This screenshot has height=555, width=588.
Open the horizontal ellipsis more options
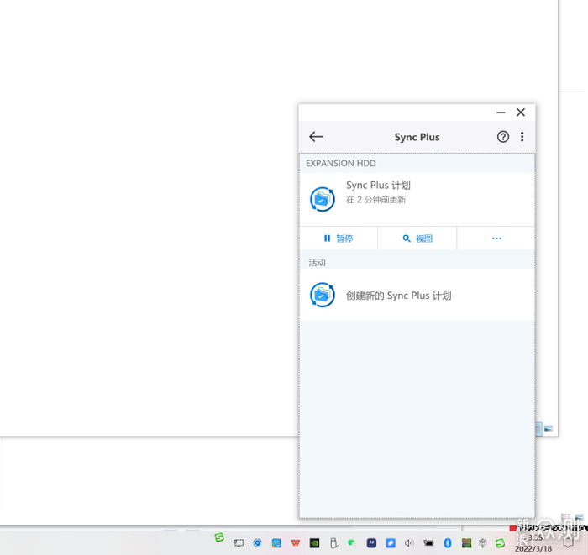pyautogui.click(x=496, y=238)
